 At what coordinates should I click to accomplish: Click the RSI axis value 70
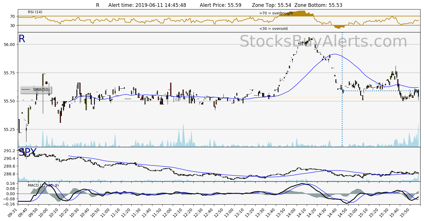point(12,16)
